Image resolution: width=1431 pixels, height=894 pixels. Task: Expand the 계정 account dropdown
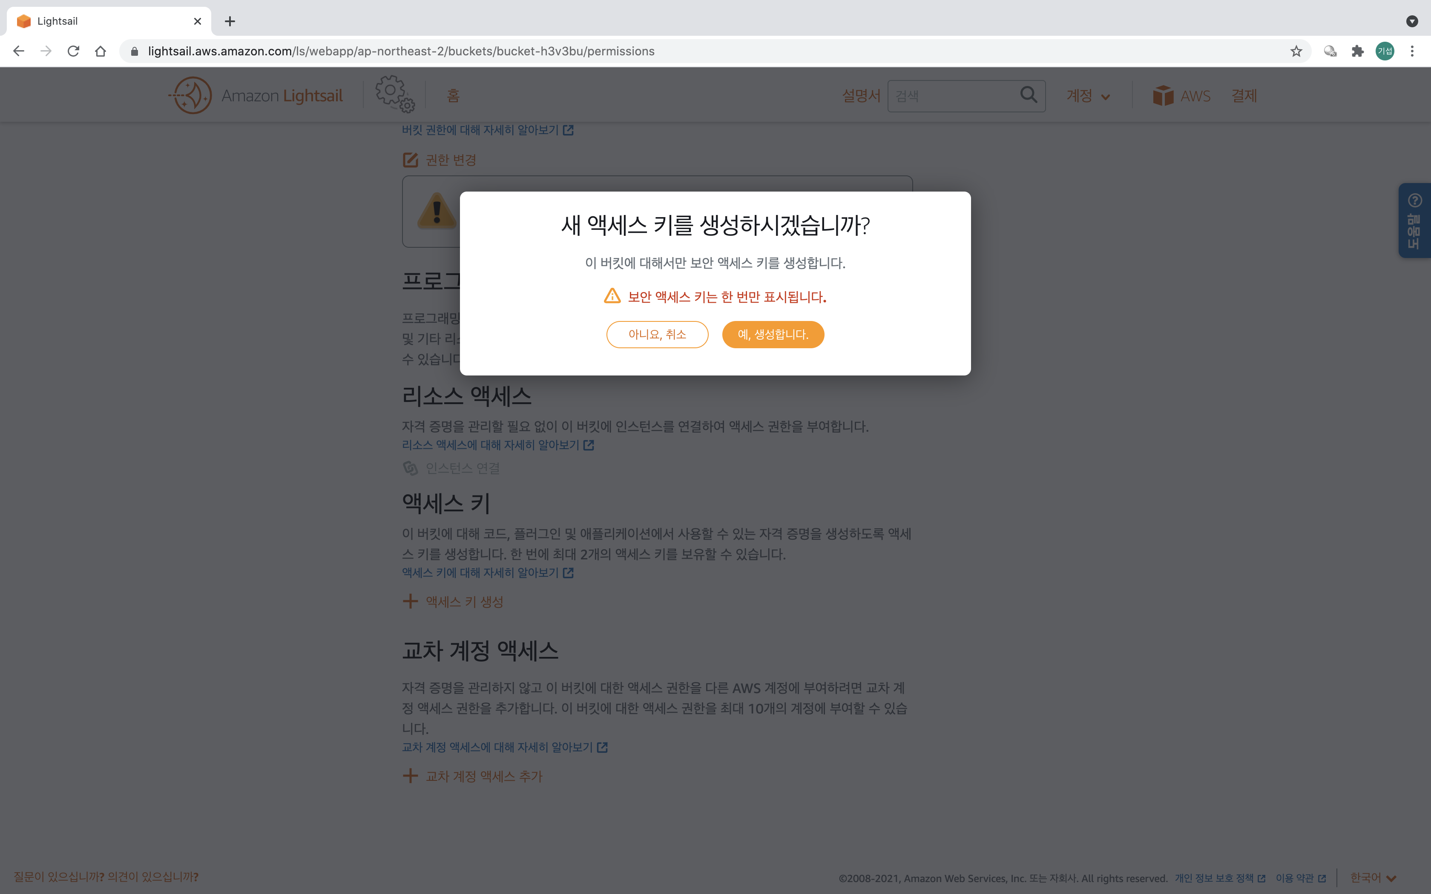(x=1087, y=96)
